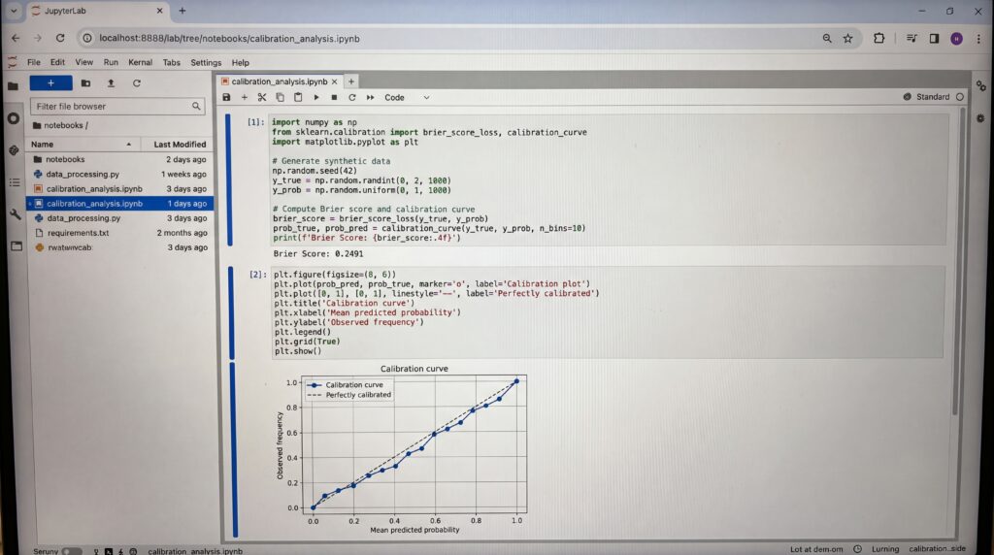Select data_processing.py modified 3 days ago
The height and width of the screenshot is (555, 994).
point(119,218)
